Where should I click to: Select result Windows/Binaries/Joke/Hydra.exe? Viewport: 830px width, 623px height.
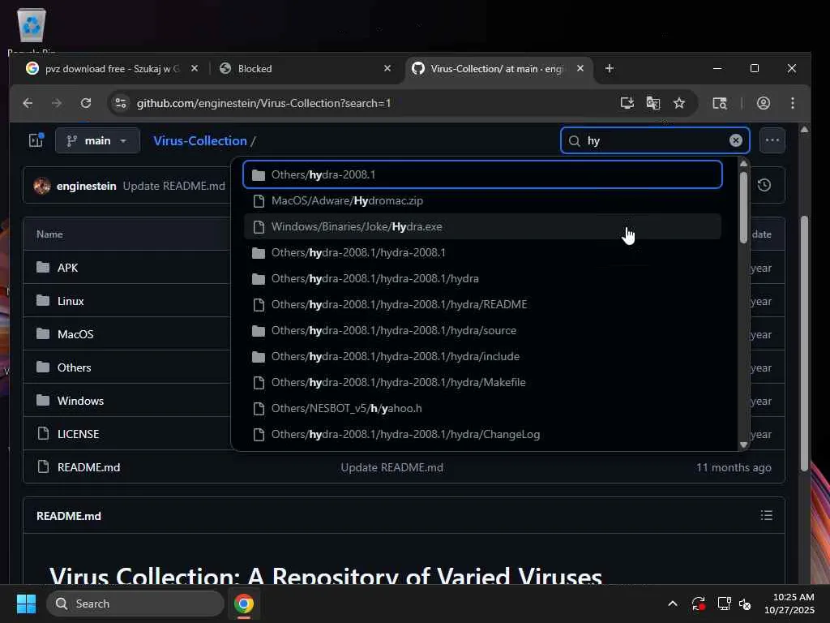[482, 226]
